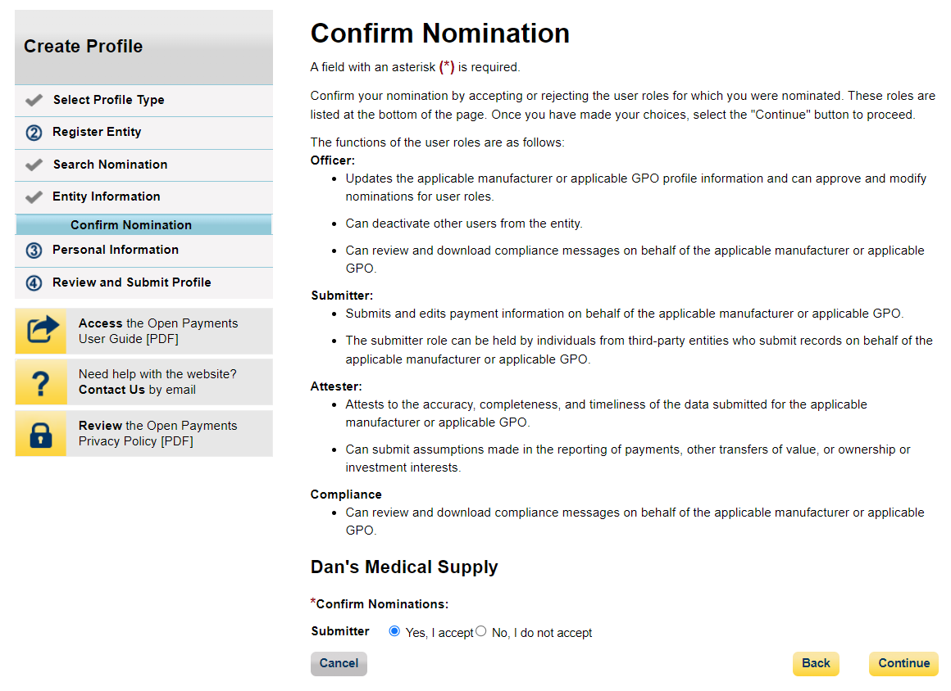The image size is (951, 691).
Task: Click the step 4 circle icon
Action: (x=34, y=283)
